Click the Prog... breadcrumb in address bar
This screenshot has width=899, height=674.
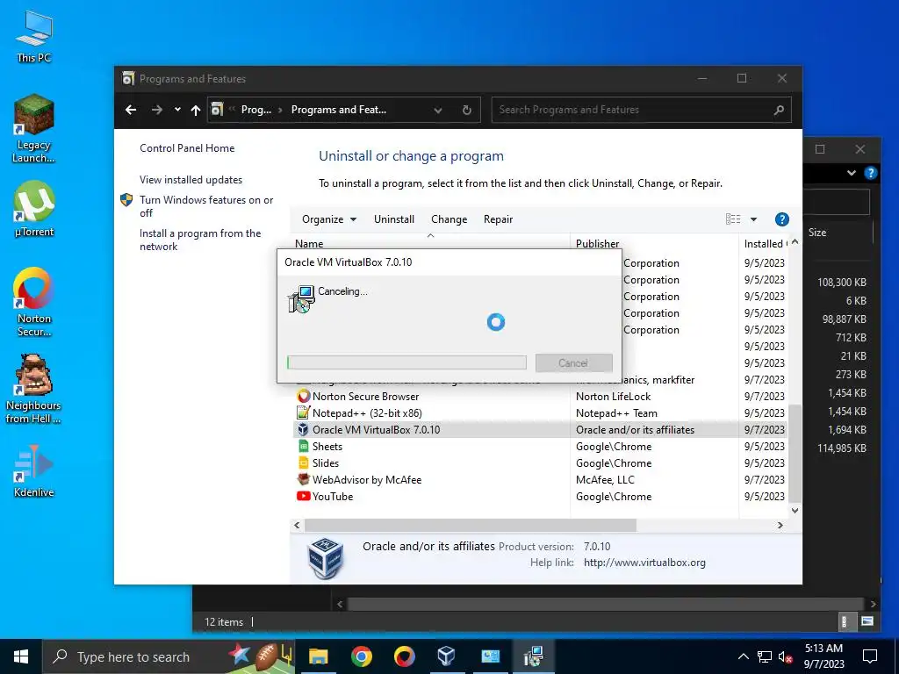(x=255, y=110)
